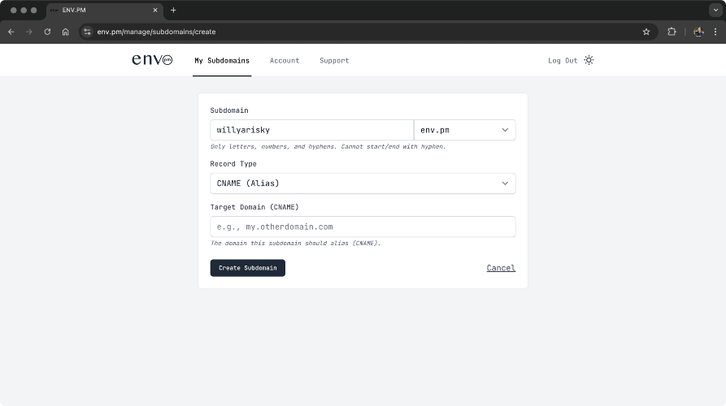Switch to the Account tab
This screenshot has width=726, height=406.
coord(285,61)
